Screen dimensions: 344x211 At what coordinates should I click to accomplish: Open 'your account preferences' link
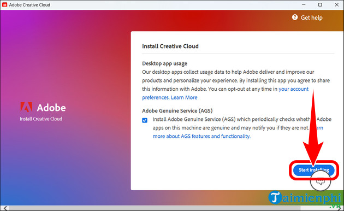click(293, 89)
